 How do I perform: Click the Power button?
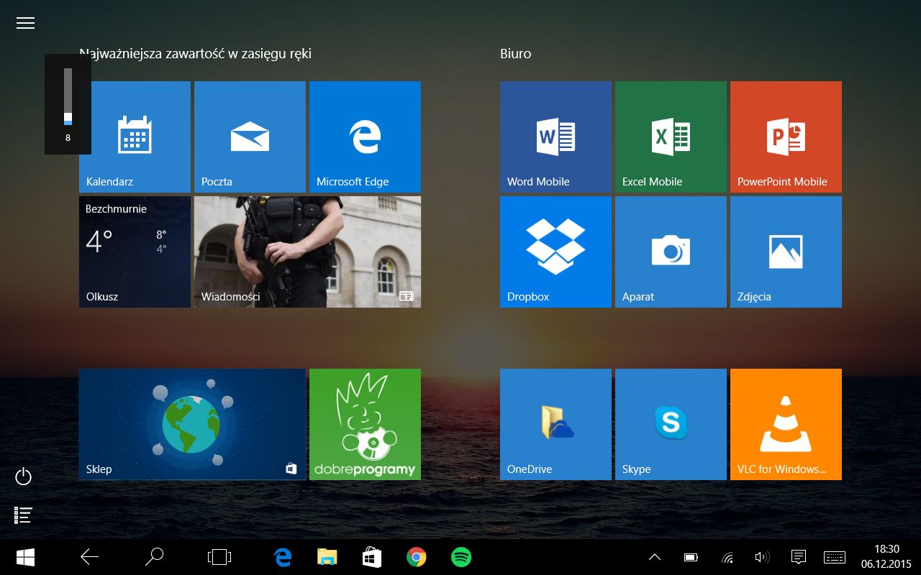[x=24, y=477]
